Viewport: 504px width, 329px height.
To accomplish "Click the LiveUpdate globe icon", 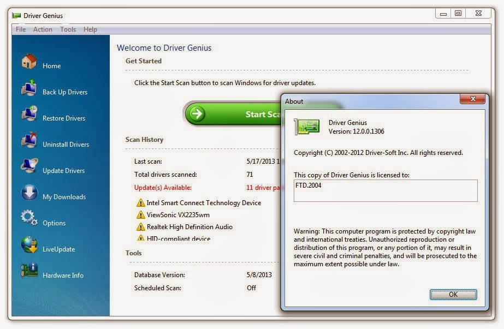I will click(x=29, y=244).
